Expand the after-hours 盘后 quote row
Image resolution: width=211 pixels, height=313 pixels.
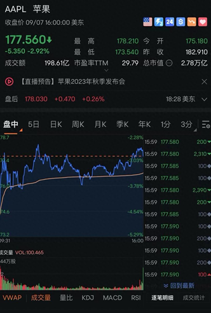click(x=204, y=99)
